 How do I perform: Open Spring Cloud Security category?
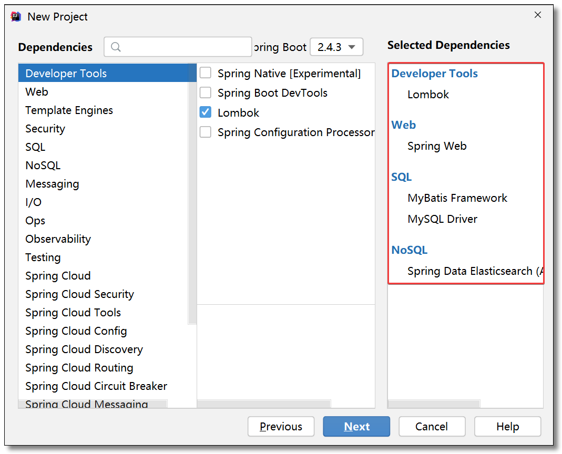103,294
